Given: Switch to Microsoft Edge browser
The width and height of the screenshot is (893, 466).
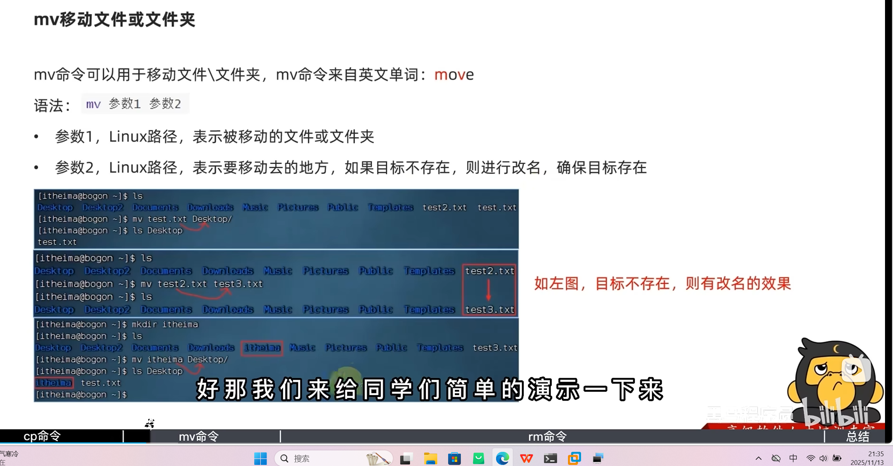Looking at the screenshot, I should point(502,458).
